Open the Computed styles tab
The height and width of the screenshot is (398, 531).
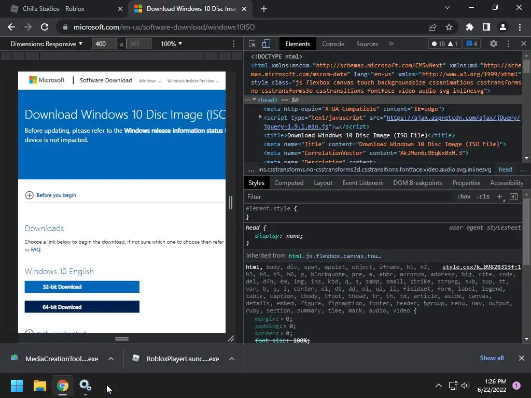pos(289,183)
